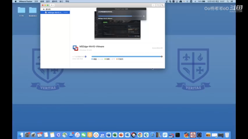Open Music (iTunes) in the Dock
Image resolution: width=248 pixels, height=139 pixels.
[x=77, y=135]
